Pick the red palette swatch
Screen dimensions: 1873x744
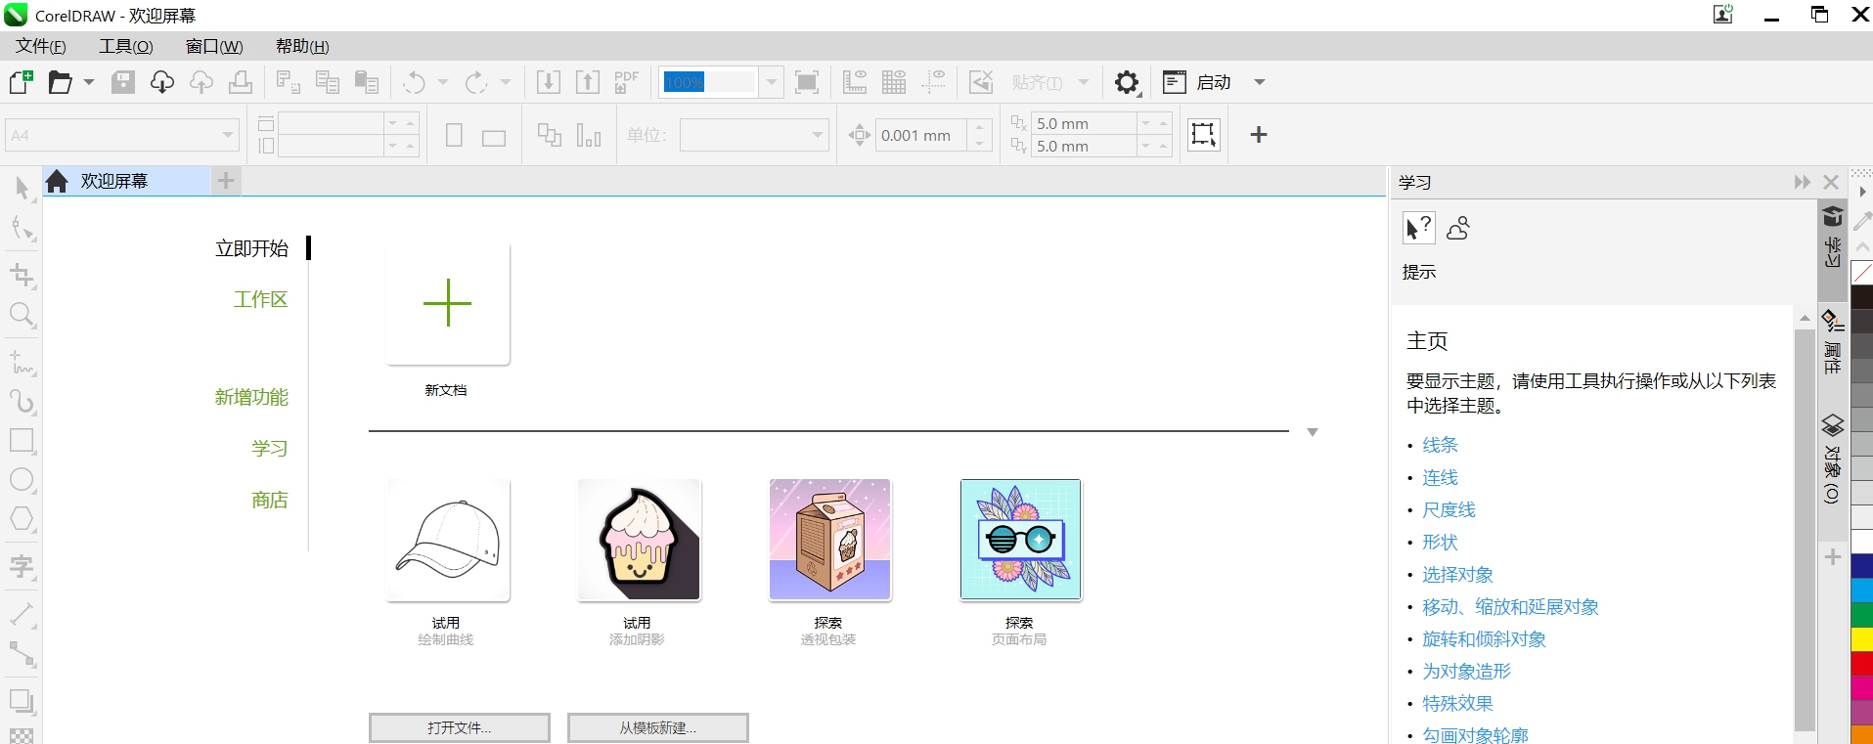tap(1862, 664)
